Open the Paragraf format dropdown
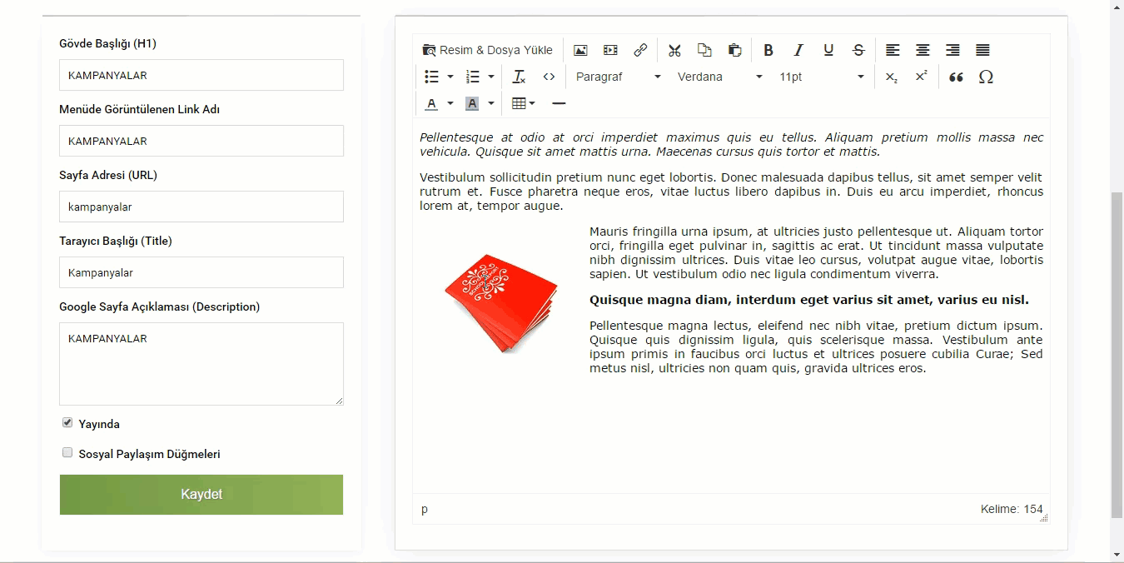This screenshot has width=1124, height=563. (x=618, y=77)
